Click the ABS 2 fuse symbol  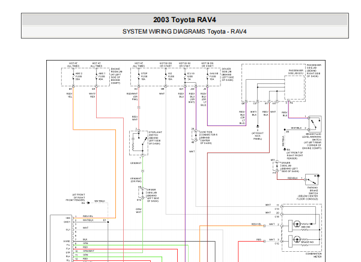pyautogui.click(x=73, y=77)
